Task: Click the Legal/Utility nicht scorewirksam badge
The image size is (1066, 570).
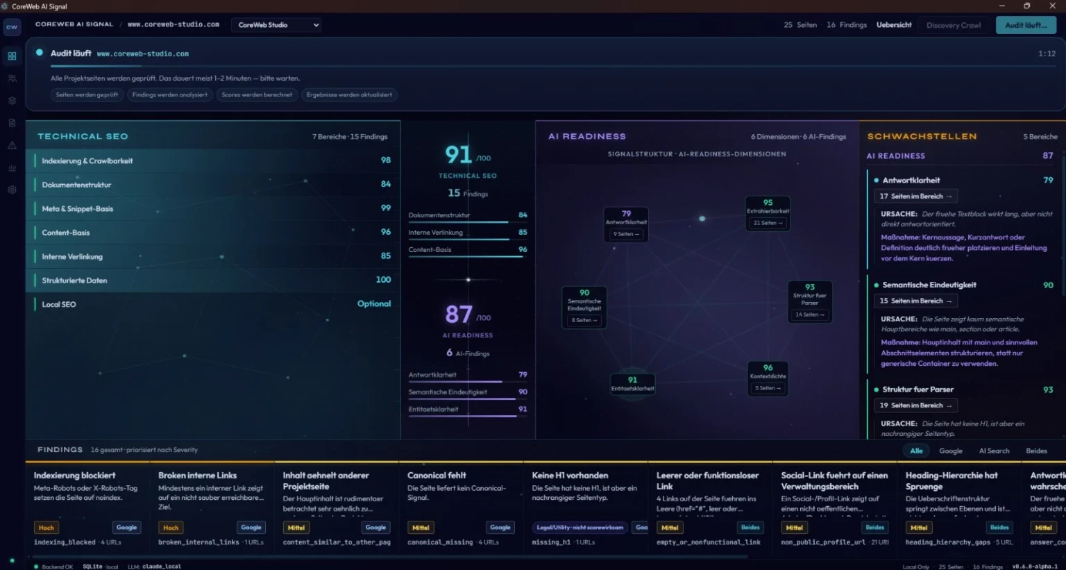Action: point(579,528)
